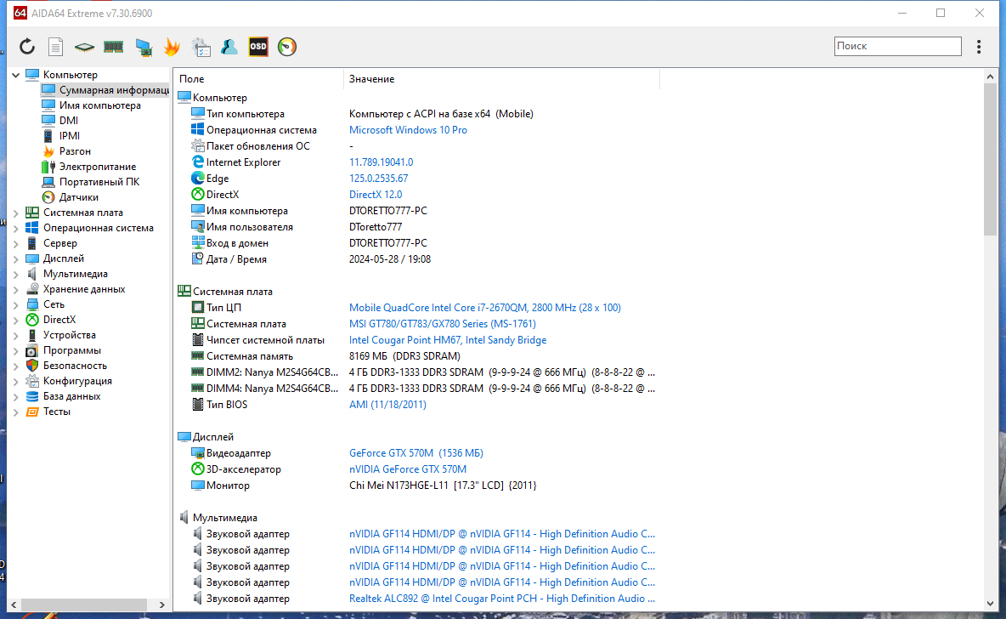The height and width of the screenshot is (619, 1006).
Task: Select Конфигурация in the tree
Action: 77,381
